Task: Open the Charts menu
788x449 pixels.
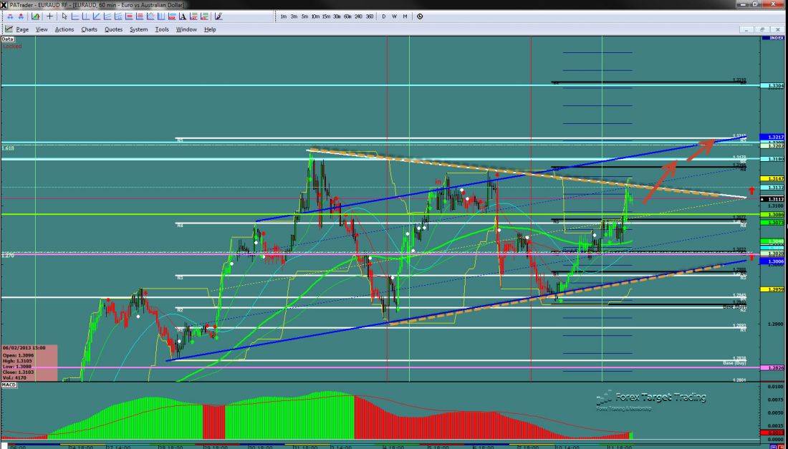Action: pyautogui.click(x=89, y=29)
